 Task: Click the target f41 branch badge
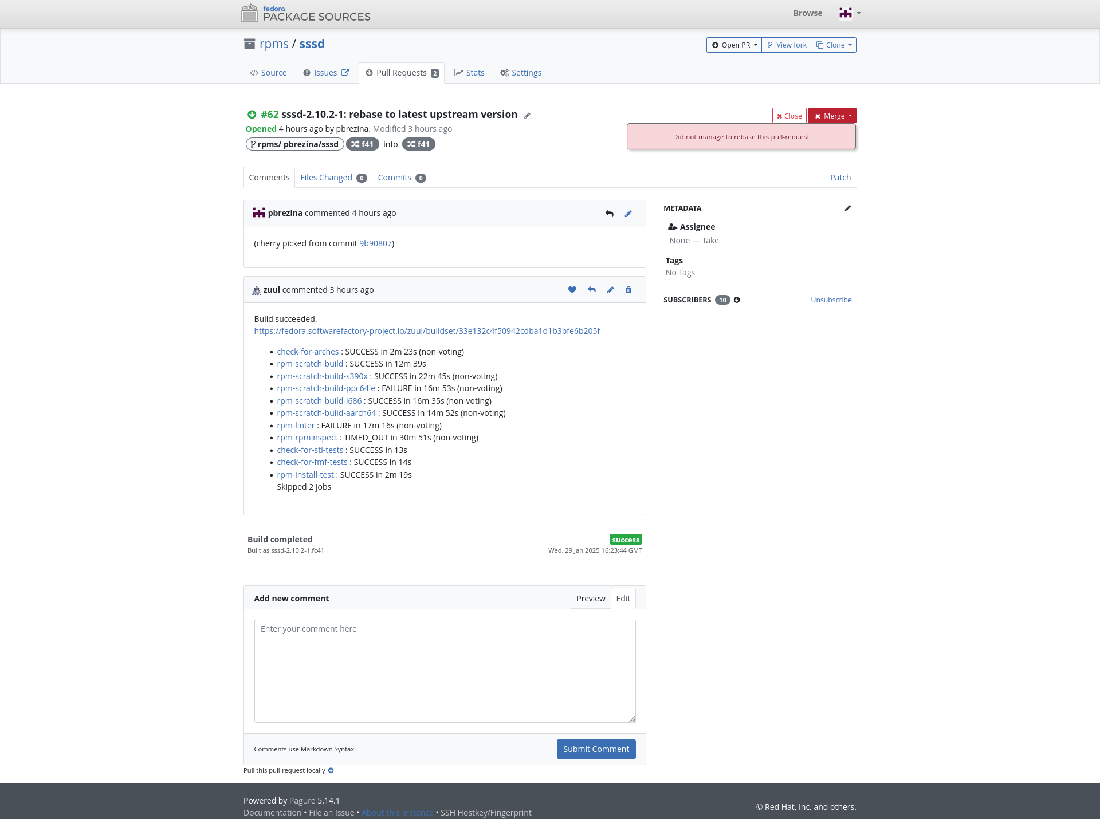pyautogui.click(x=418, y=144)
